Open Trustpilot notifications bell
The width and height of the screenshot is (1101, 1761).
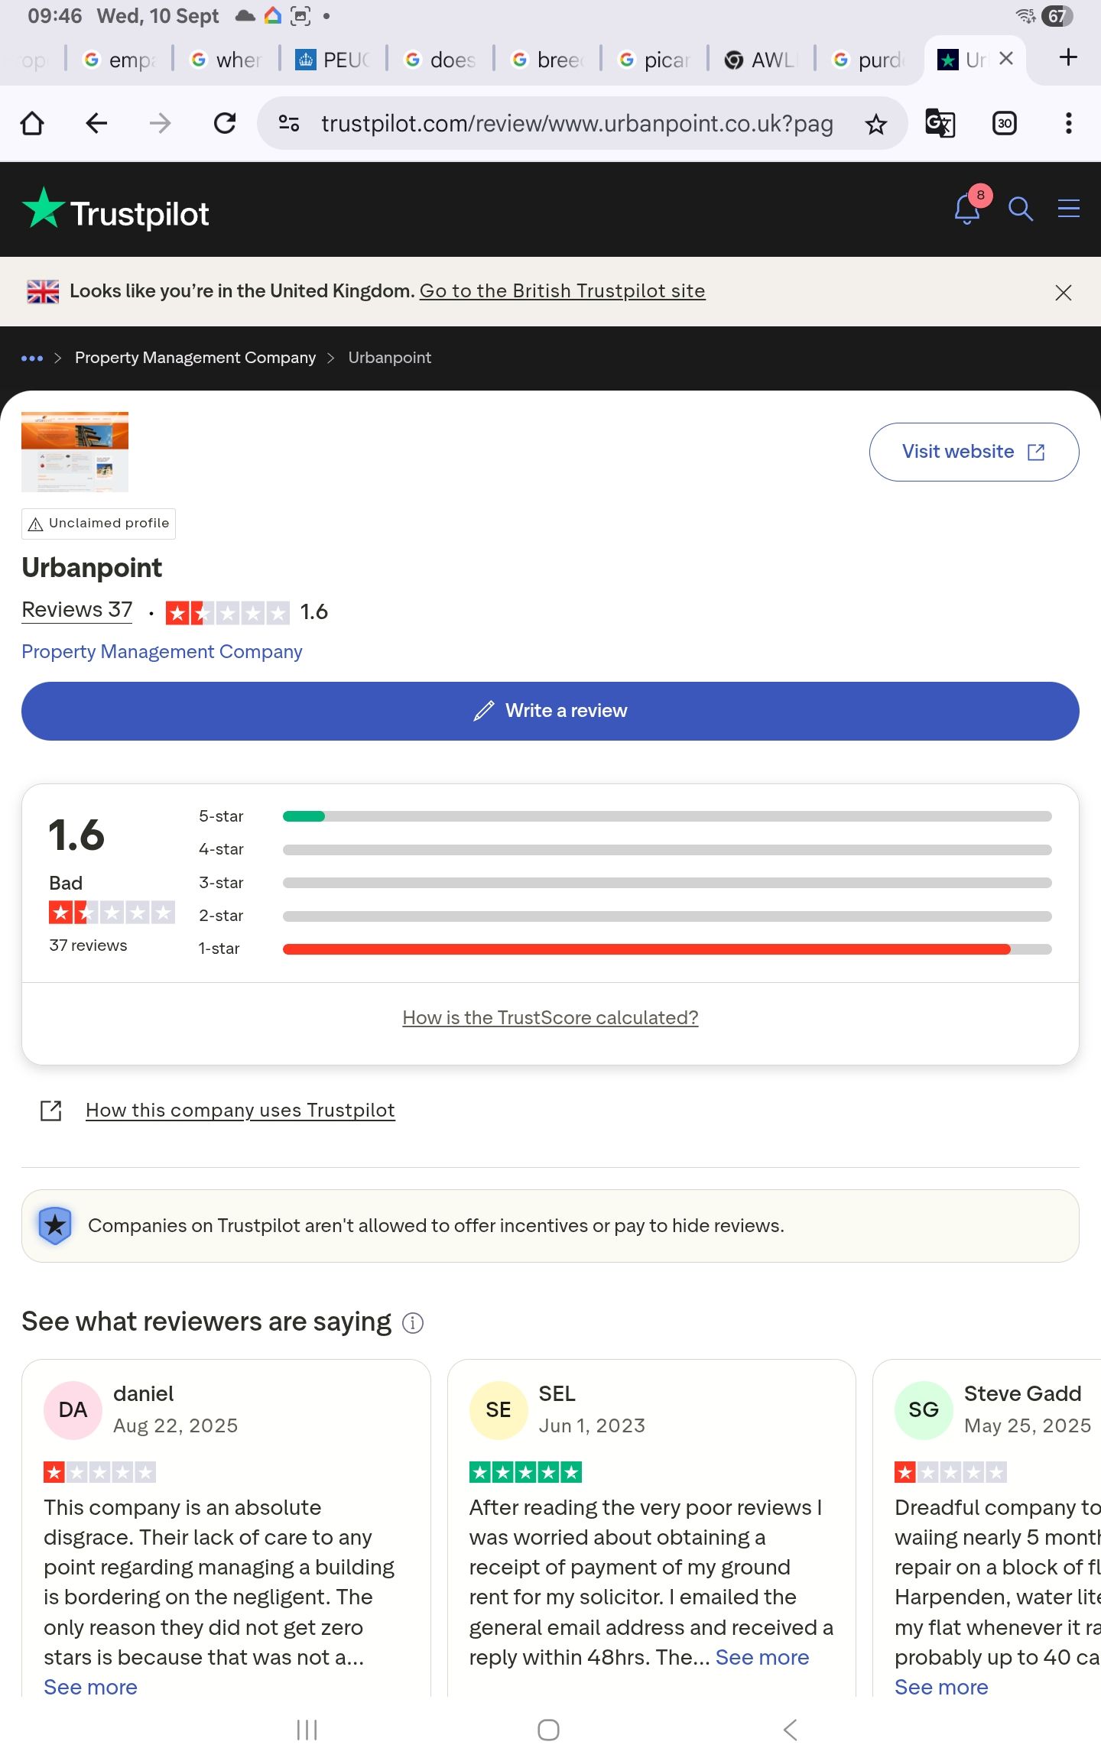click(967, 209)
